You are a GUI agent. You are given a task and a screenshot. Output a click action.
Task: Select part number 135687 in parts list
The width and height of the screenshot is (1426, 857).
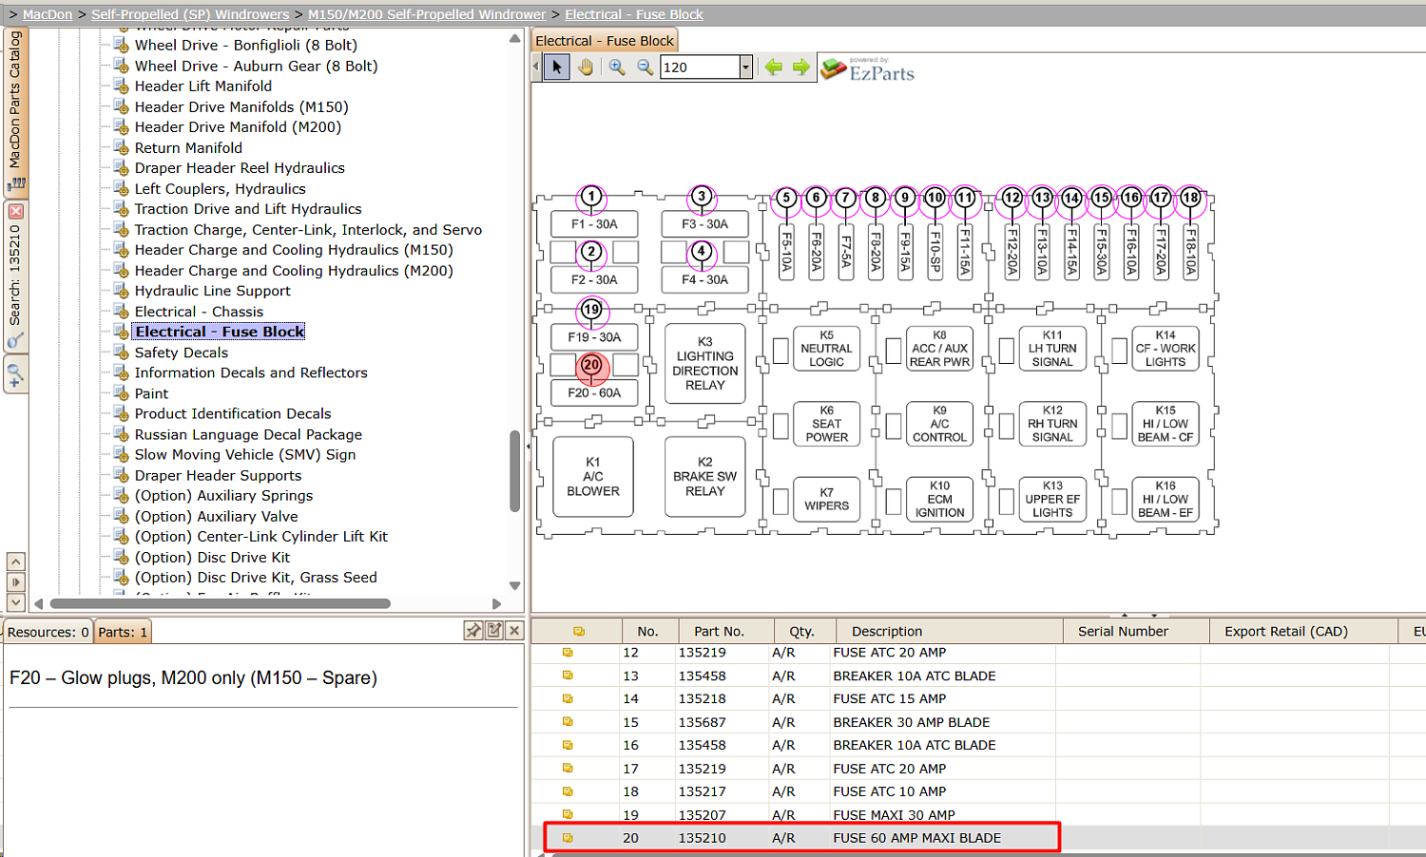(703, 722)
